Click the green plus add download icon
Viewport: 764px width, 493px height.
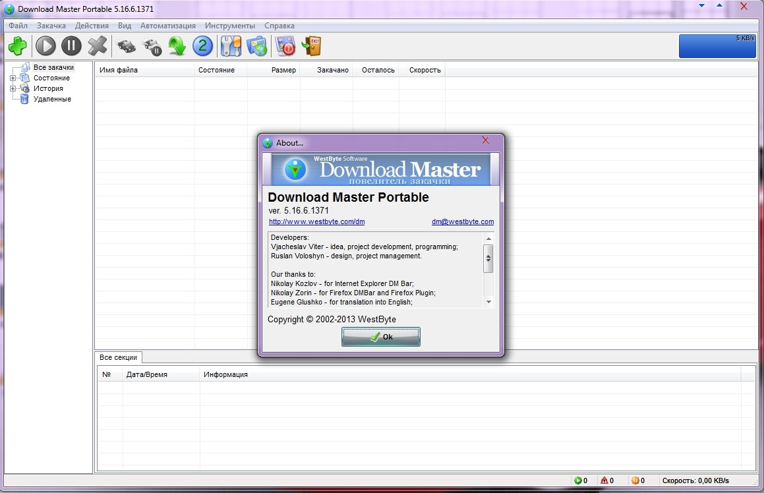point(18,46)
